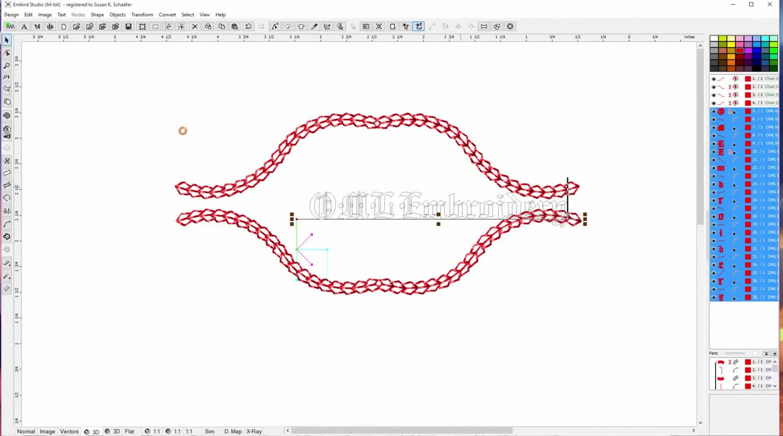Select the color eyedropper icon in toolbar

coord(314,26)
